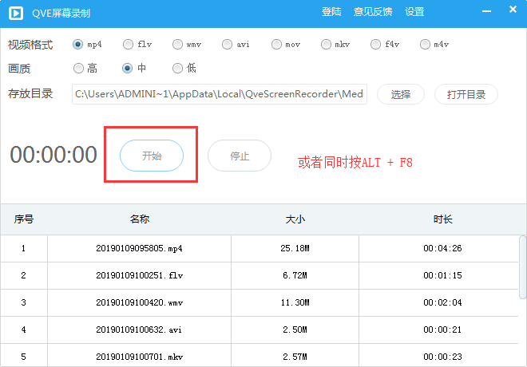
Task: Close the QVE recorder window
Action: pos(513,10)
